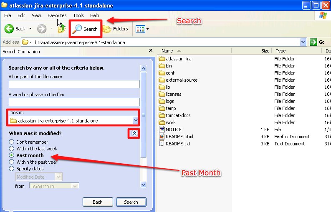
Task: Click the Back button in Search Companion
Action: coord(98,202)
